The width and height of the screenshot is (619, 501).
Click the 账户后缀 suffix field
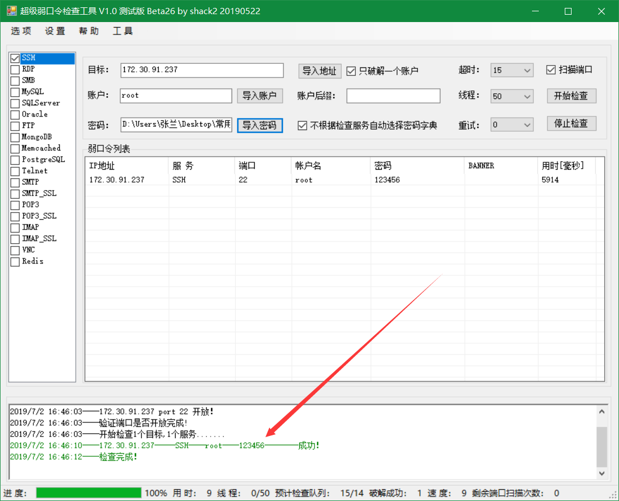[393, 96]
